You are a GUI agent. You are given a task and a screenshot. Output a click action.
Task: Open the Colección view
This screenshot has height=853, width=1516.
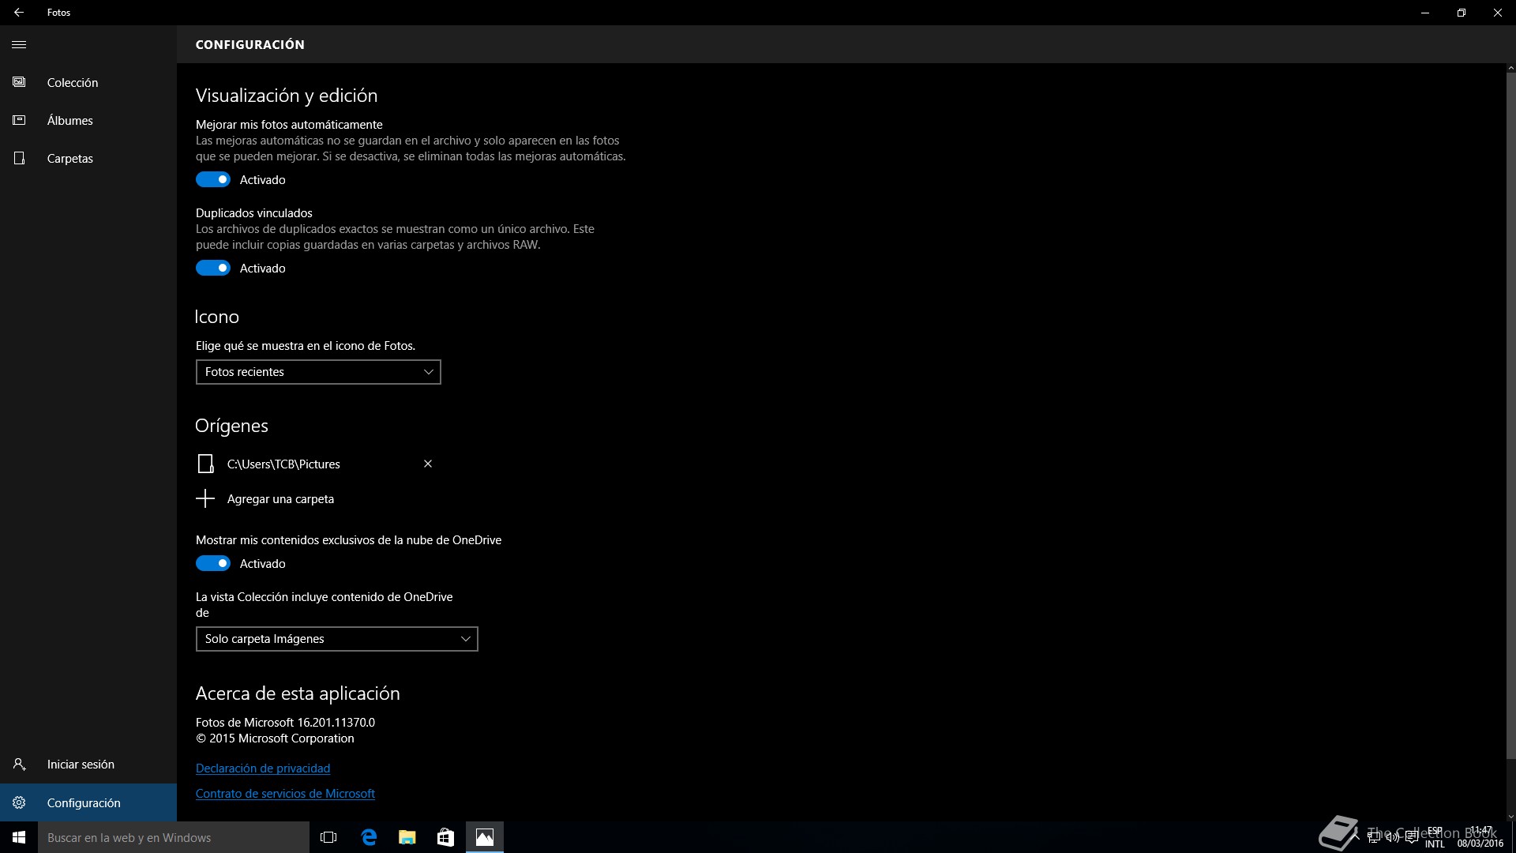[72, 82]
